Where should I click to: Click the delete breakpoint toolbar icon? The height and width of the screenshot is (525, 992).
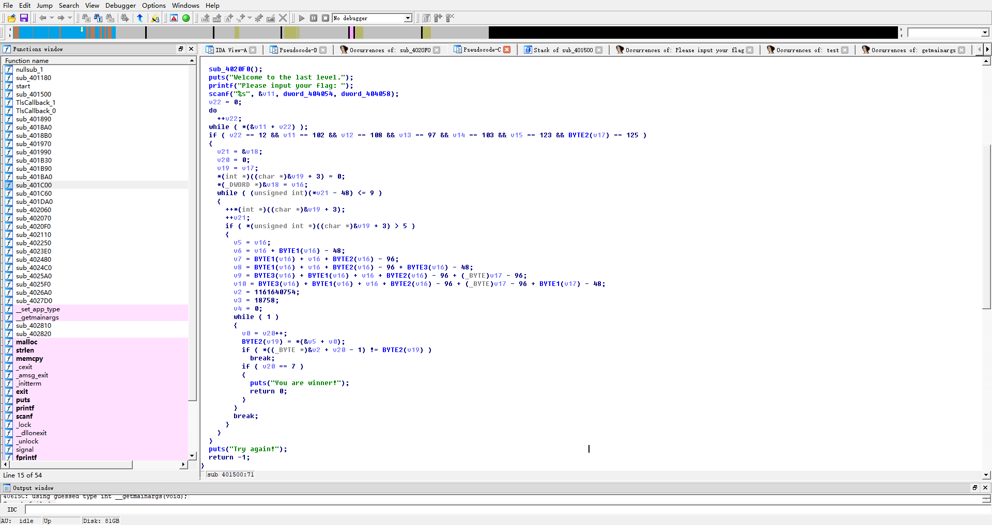(450, 18)
